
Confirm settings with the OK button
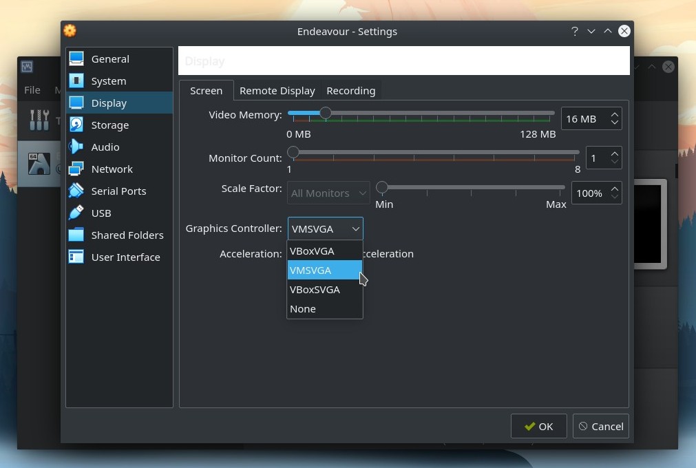[x=538, y=426]
